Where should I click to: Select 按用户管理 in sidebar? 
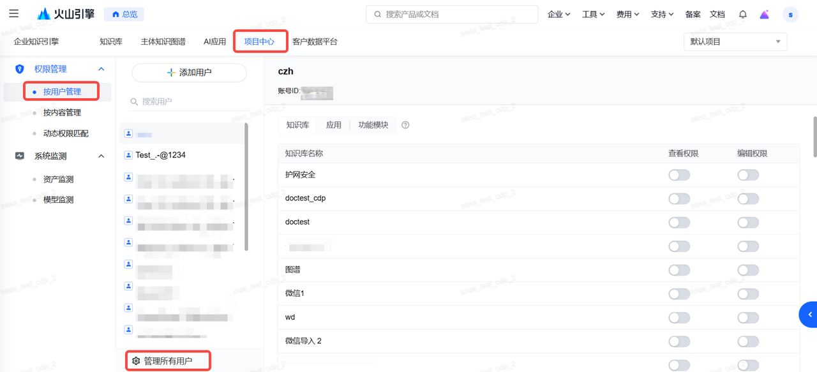tap(62, 92)
